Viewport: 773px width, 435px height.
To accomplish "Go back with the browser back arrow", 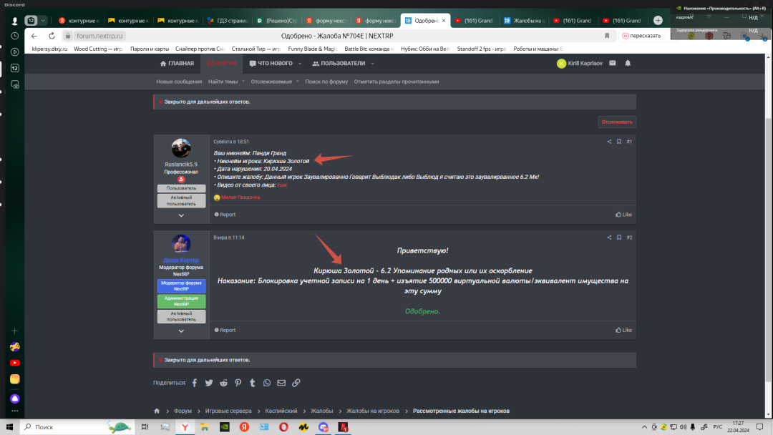I will [34, 36].
